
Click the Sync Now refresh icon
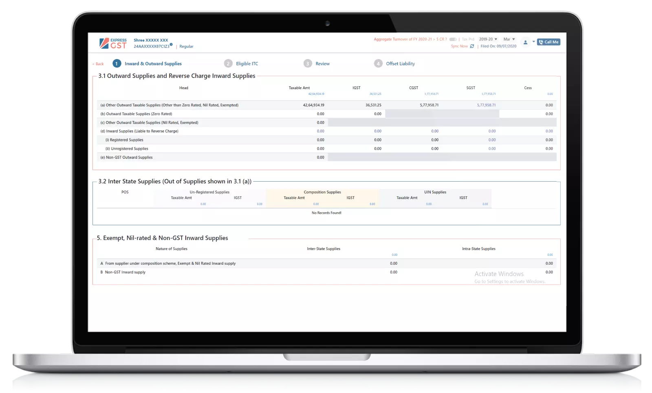(x=472, y=46)
